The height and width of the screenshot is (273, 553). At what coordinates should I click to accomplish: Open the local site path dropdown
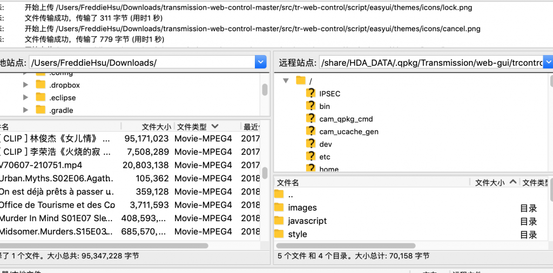[260, 63]
